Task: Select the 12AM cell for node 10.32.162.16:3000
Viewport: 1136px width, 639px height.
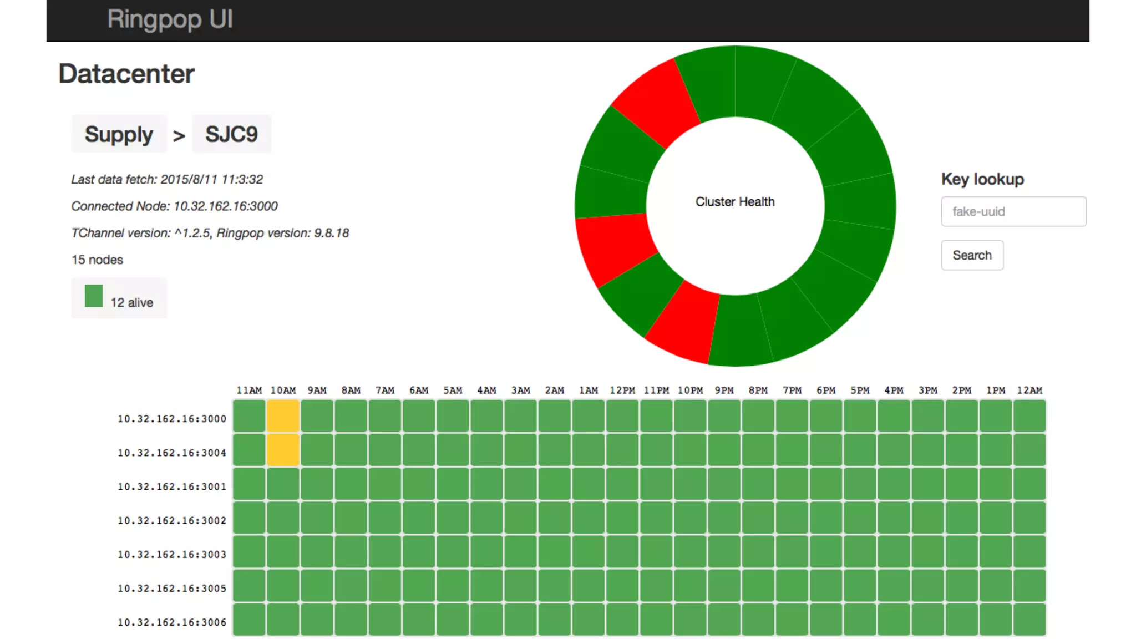Action: pos(1029,416)
